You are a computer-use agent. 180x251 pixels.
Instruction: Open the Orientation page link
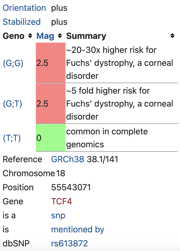(24, 8)
